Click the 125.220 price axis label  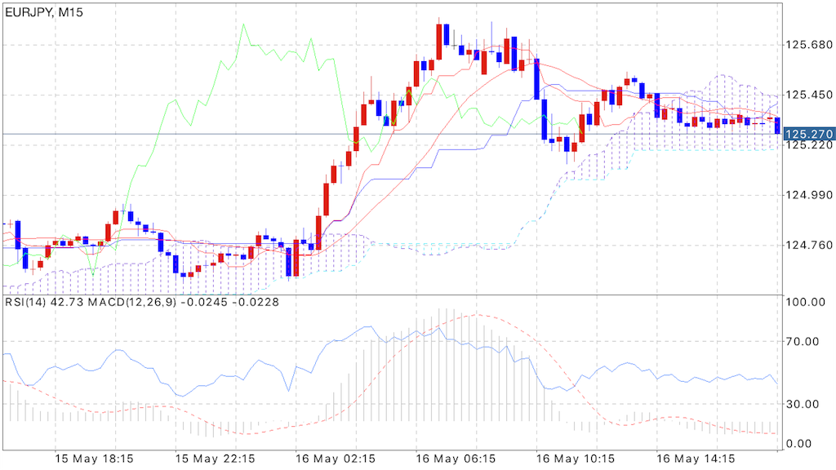[x=809, y=145]
